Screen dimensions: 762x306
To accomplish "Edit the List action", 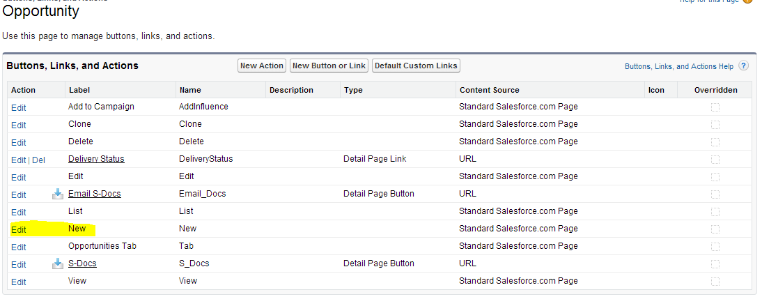I will click(19, 212).
